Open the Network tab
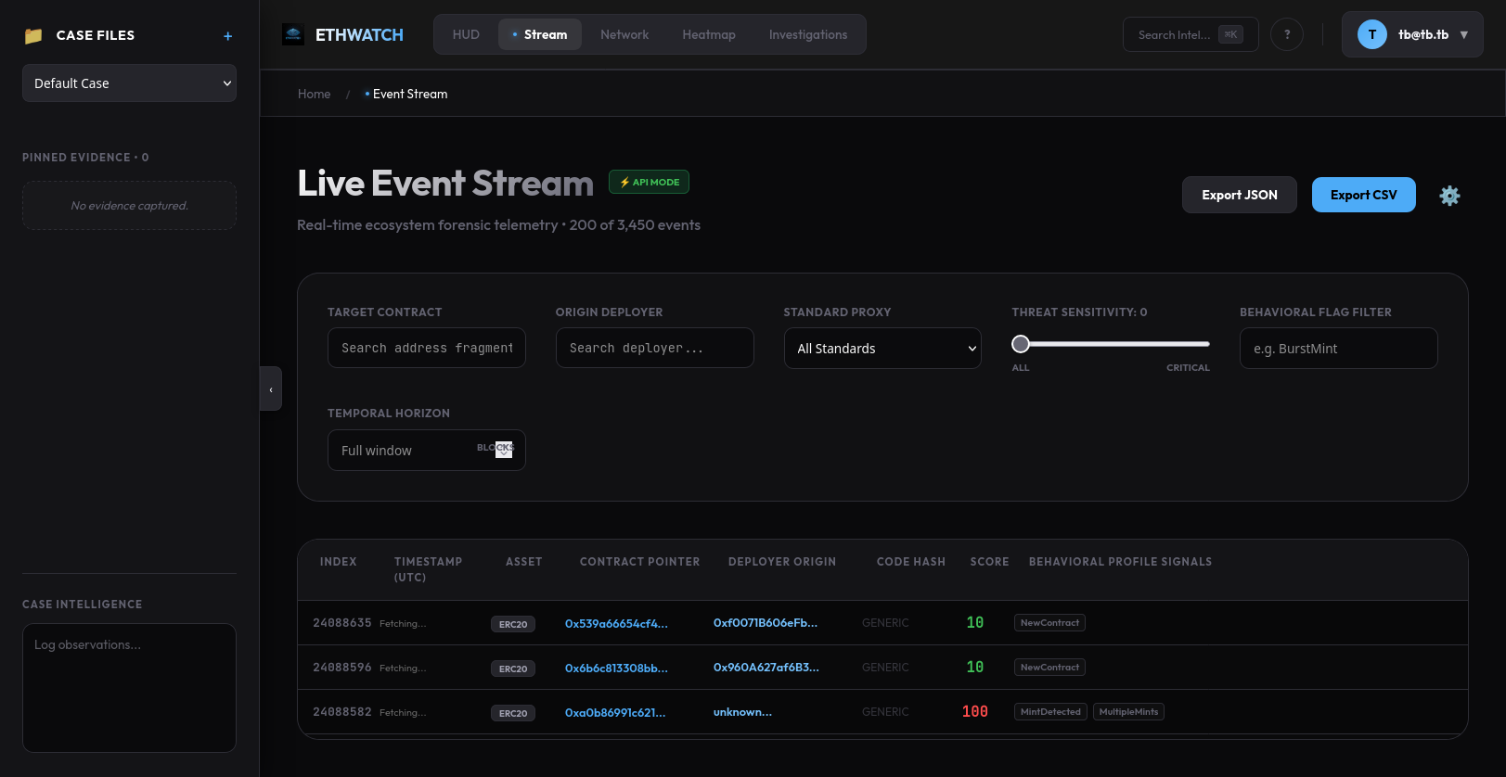1506x777 pixels. 624,34
